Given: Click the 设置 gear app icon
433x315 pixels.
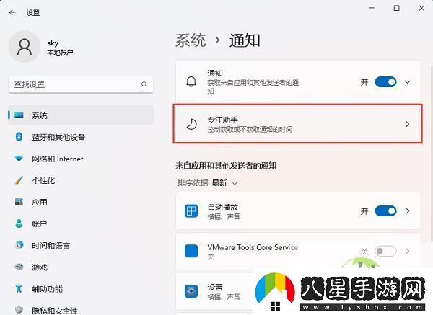Looking at the screenshot, I should (191, 291).
